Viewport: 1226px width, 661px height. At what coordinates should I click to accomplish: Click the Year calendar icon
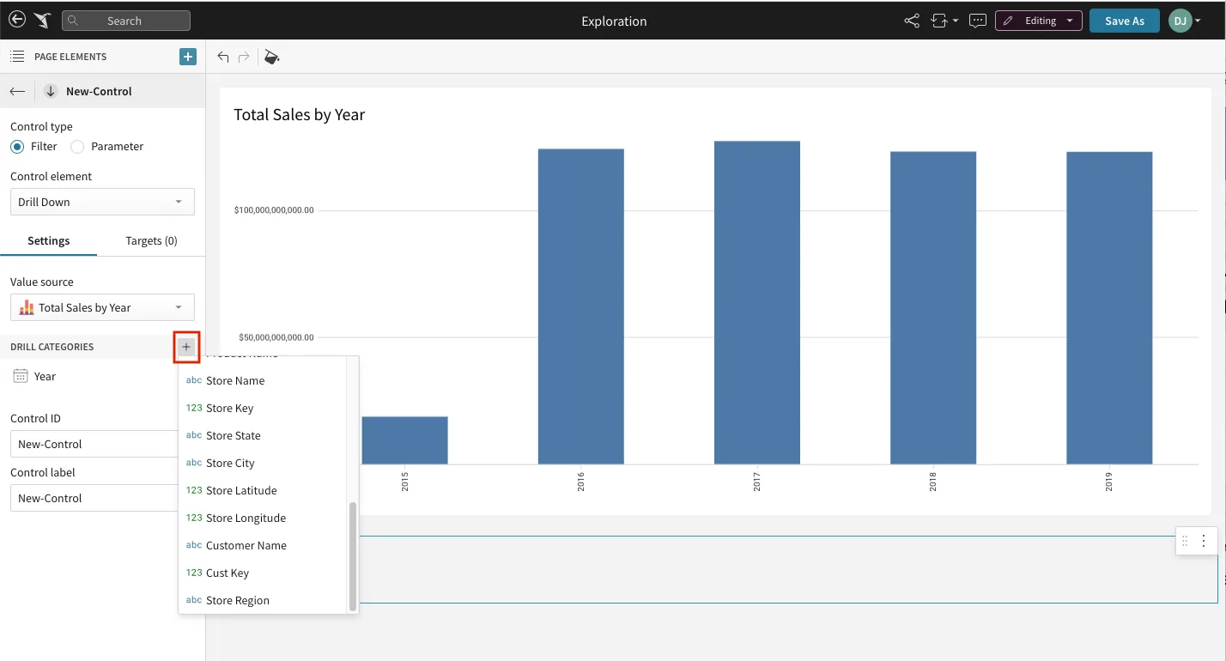21,376
